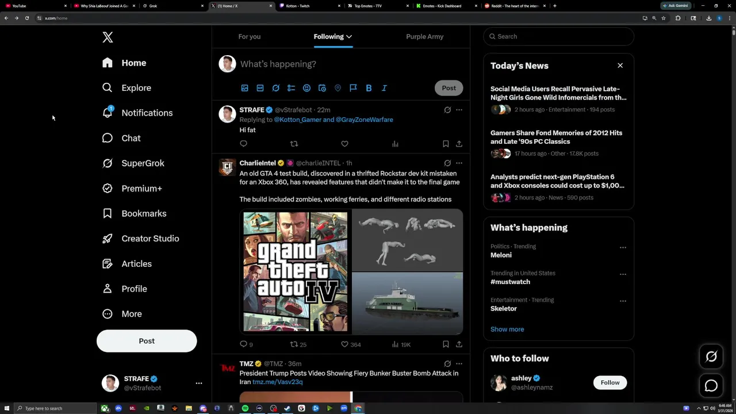Open the ferry boat image
736x414 pixels.
point(407,304)
